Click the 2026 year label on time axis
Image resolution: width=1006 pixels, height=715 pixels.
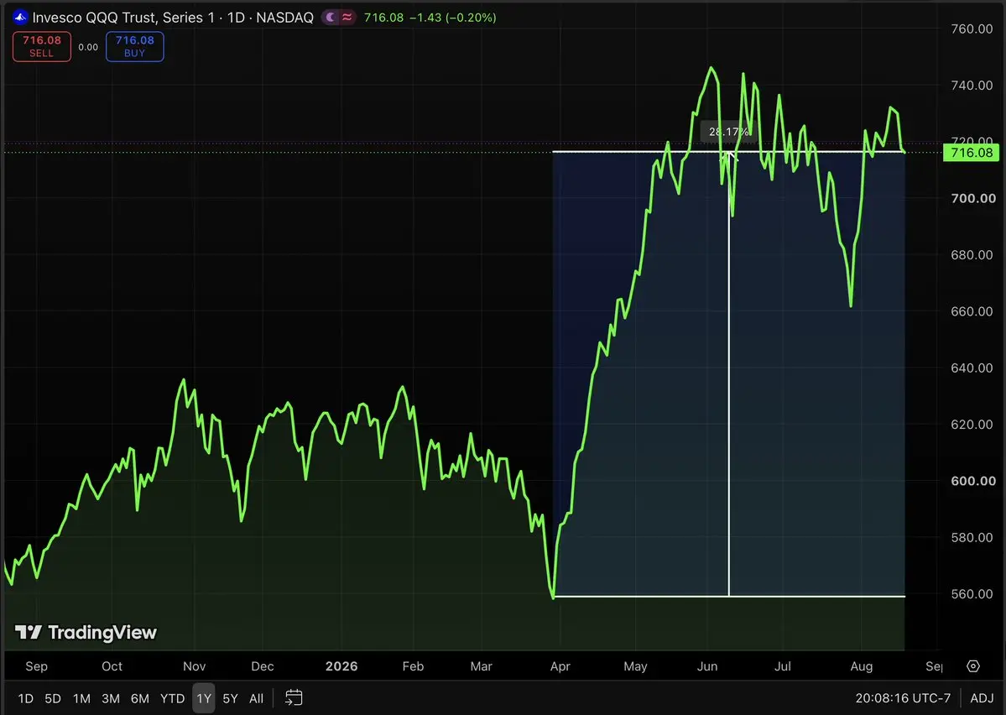tap(341, 666)
